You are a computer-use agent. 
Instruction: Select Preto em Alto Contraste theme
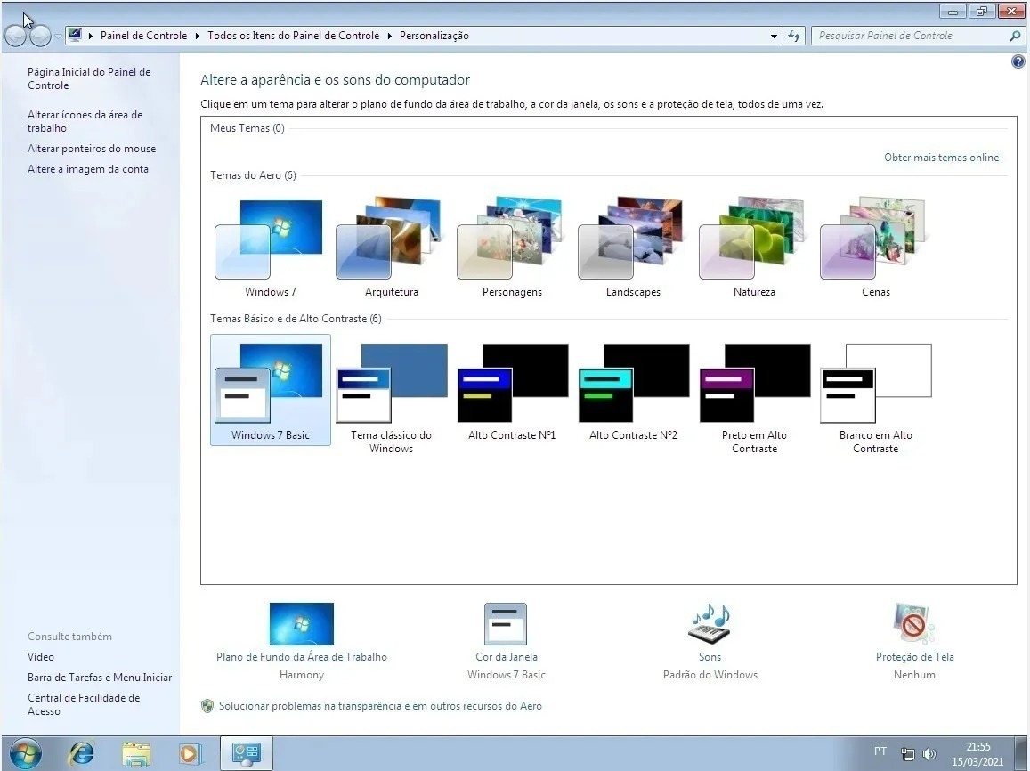(x=754, y=397)
